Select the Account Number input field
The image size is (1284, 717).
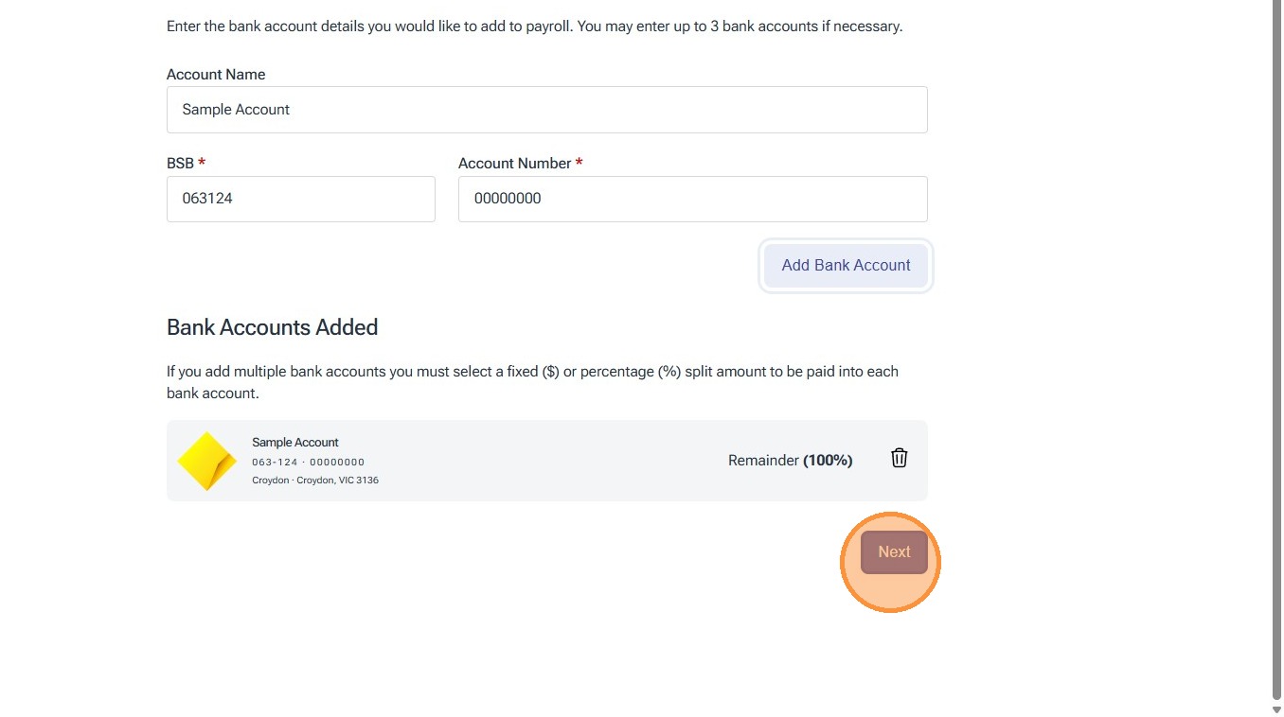(692, 199)
